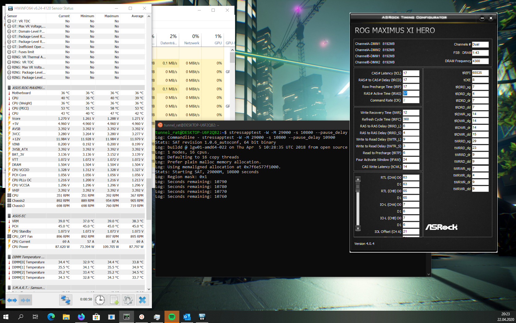The image size is (516, 323).
Task: Click the ASRock RTL panel scroll up arrow
Action: pos(358,179)
